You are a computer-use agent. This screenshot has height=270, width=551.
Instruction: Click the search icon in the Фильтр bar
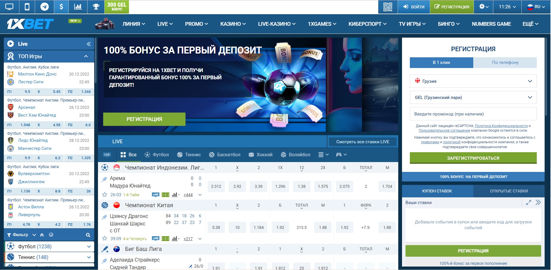click(x=88, y=235)
